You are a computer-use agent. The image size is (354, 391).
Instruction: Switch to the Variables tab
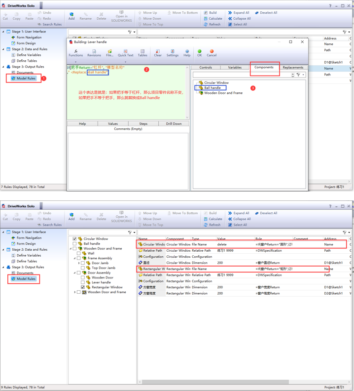tap(235, 67)
